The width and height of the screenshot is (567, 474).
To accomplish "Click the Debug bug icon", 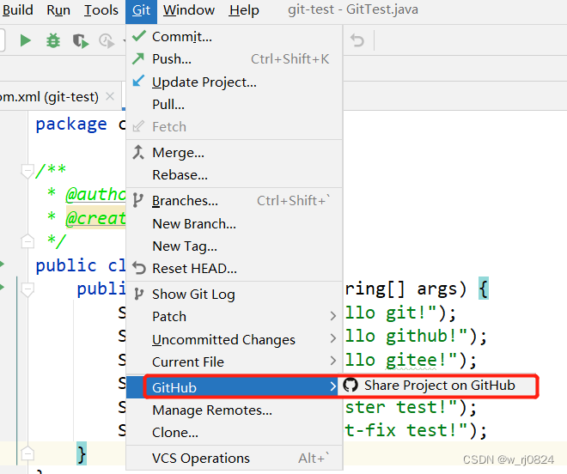I will tap(53, 40).
